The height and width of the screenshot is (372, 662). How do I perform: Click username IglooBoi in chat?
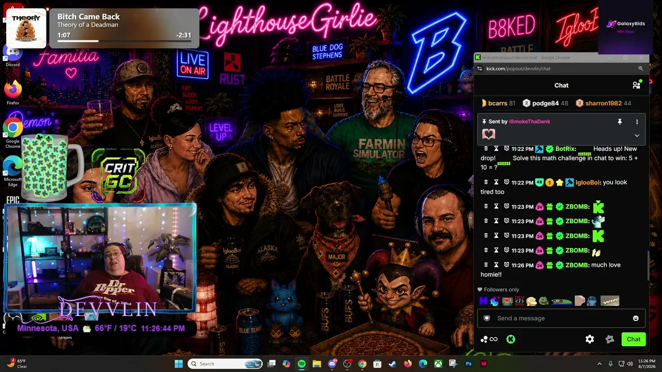pyautogui.click(x=588, y=182)
